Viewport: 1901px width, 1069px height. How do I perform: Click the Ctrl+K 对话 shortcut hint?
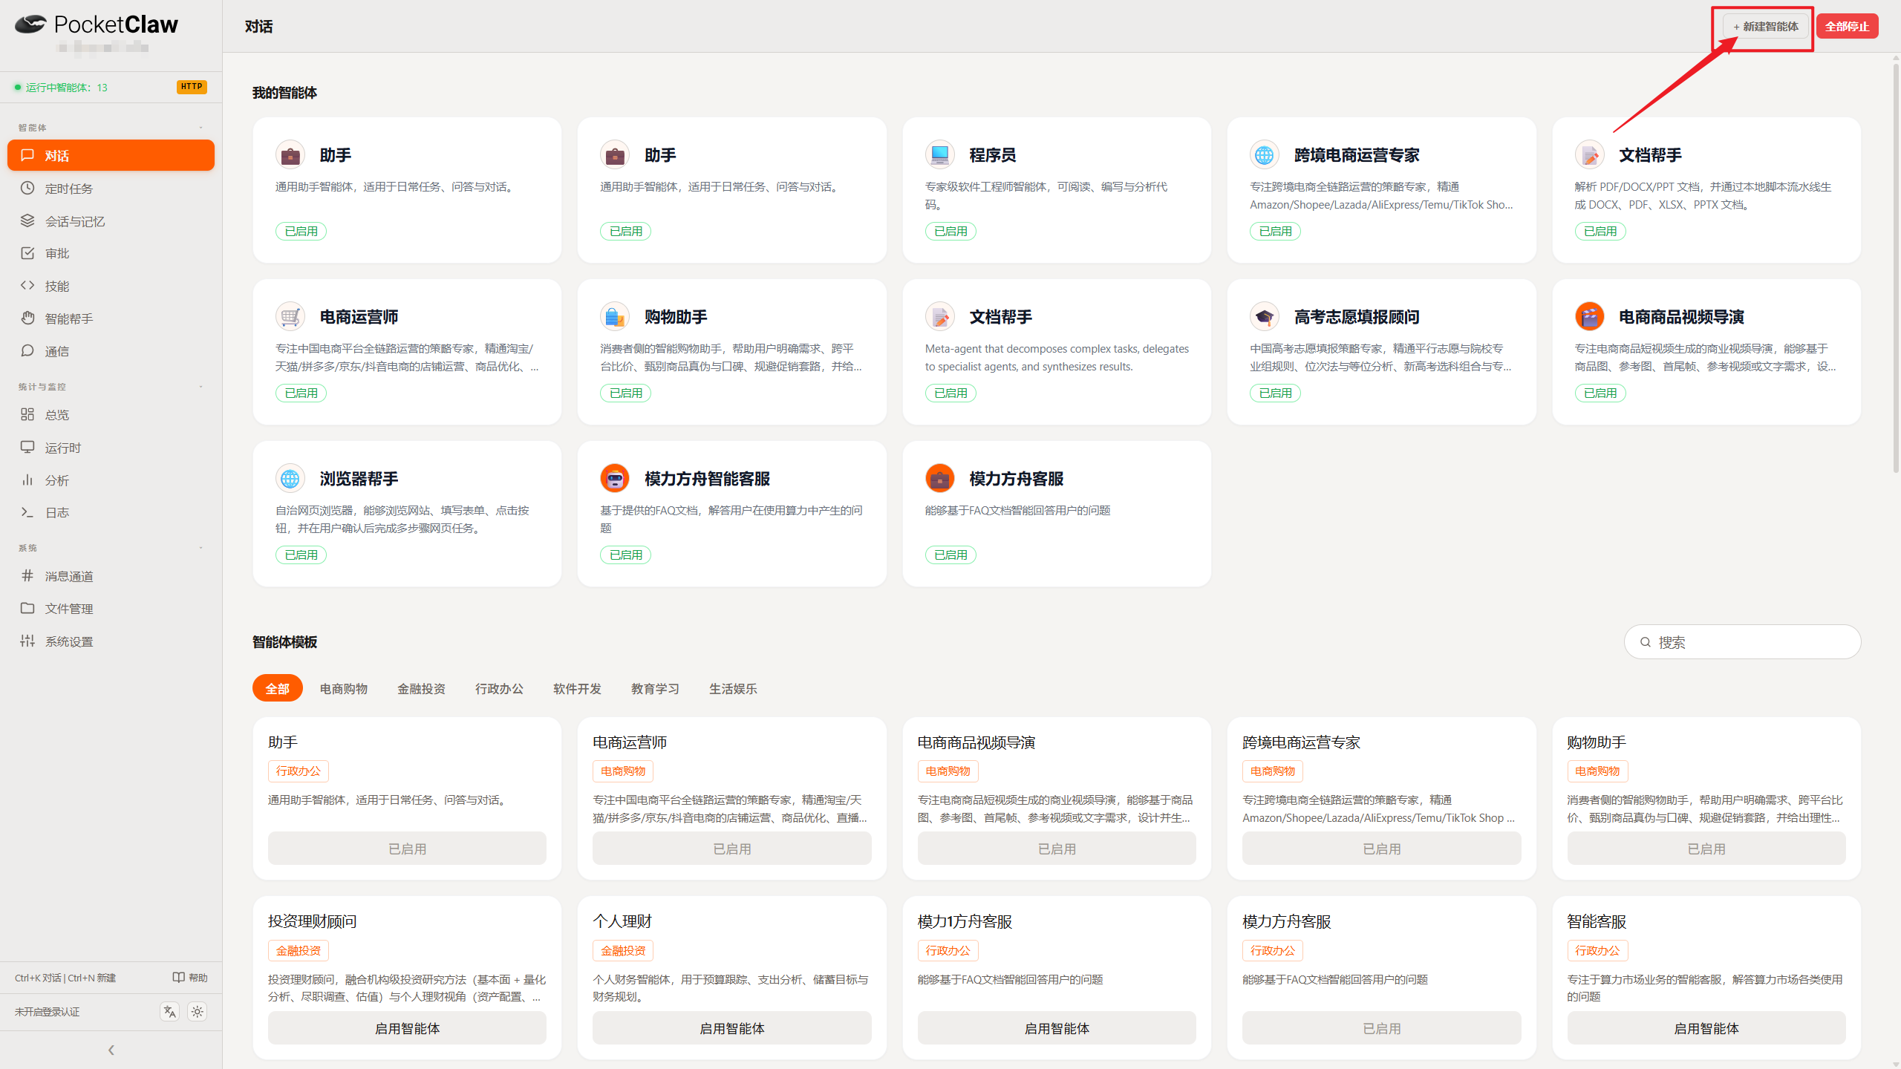(38, 978)
